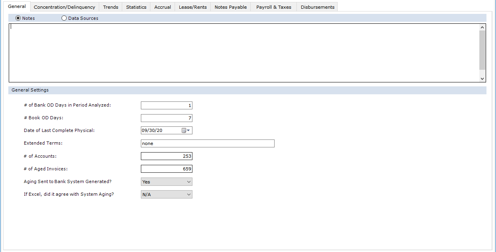The height and width of the screenshot is (252, 496).
Task: Focus the Book OD Days field
Action: click(x=167, y=118)
